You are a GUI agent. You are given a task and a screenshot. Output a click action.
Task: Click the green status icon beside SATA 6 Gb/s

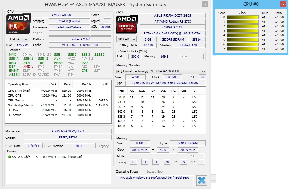point(9,157)
